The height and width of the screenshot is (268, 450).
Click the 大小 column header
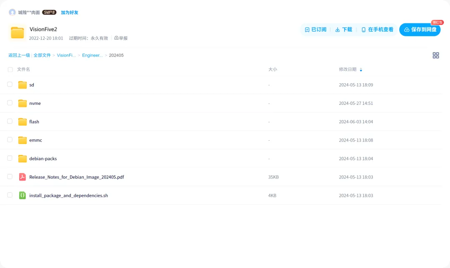pos(272,69)
